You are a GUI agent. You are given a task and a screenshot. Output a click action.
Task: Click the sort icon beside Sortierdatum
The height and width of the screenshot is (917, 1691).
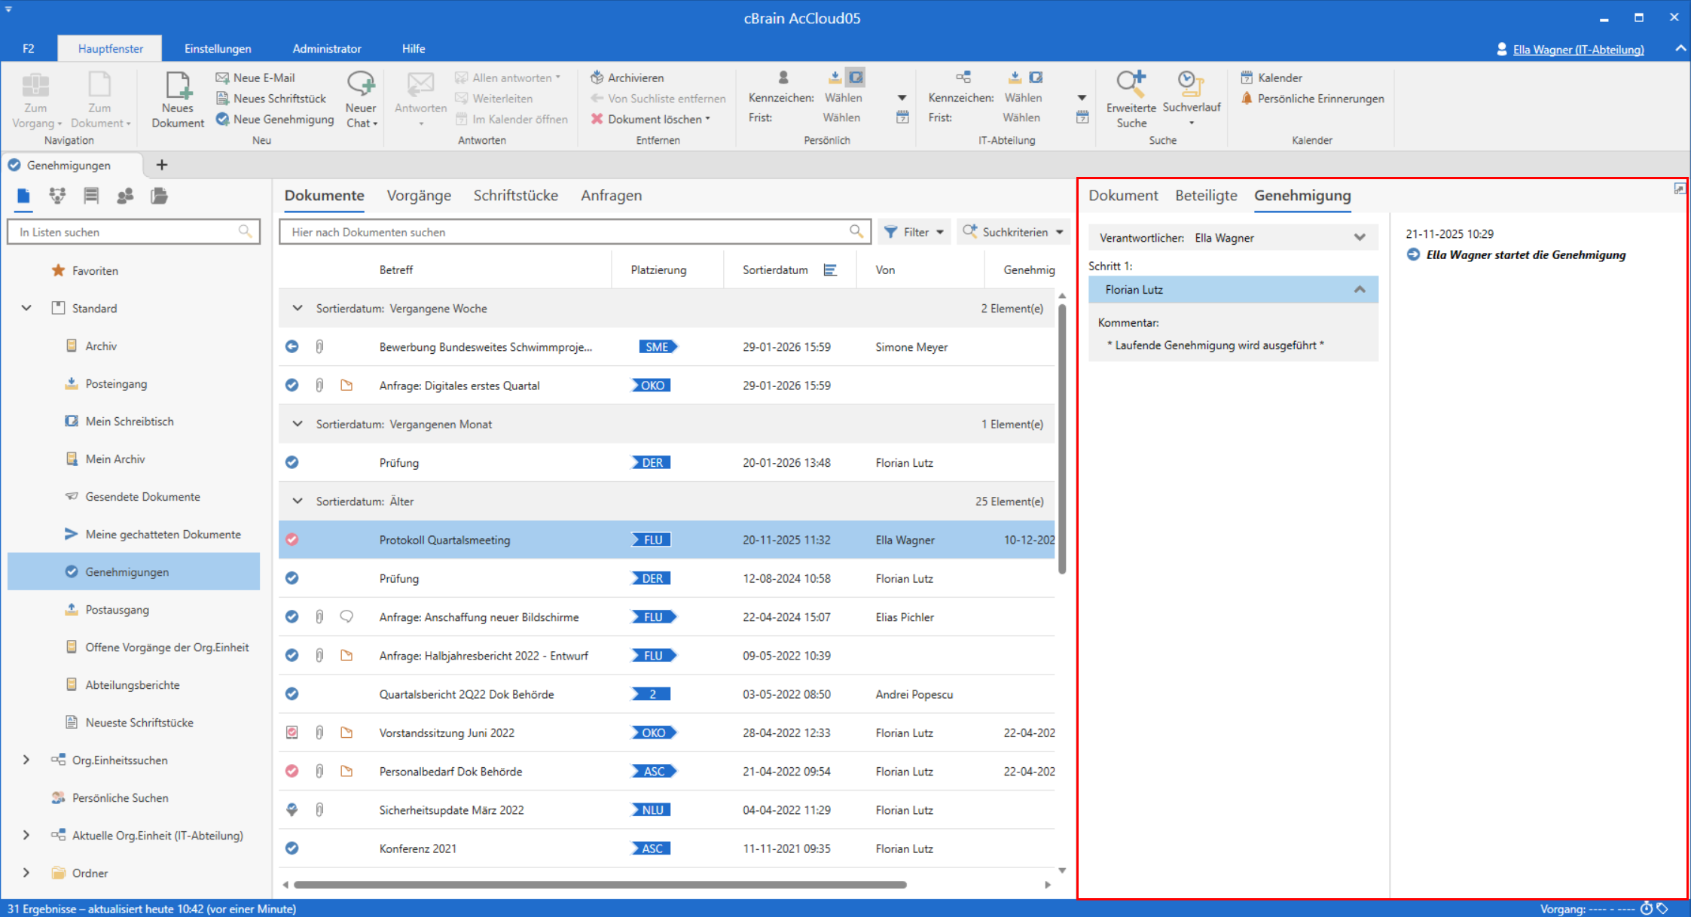[830, 270]
